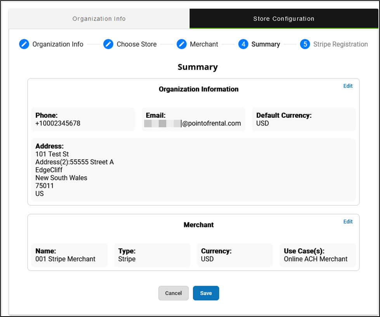
Task: Edit the Organization Information section
Action: click(x=348, y=86)
